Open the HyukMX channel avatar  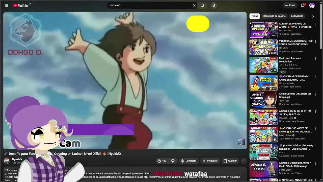coord(7,161)
